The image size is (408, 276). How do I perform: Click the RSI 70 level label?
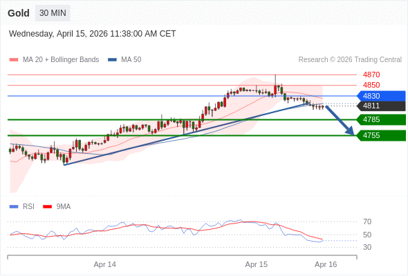367,221
